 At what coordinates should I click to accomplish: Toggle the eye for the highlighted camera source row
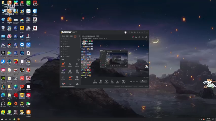click(61, 47)
